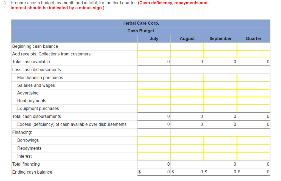Click the 'Excess (deficiency) of cash' label

(x=72, y=124)
